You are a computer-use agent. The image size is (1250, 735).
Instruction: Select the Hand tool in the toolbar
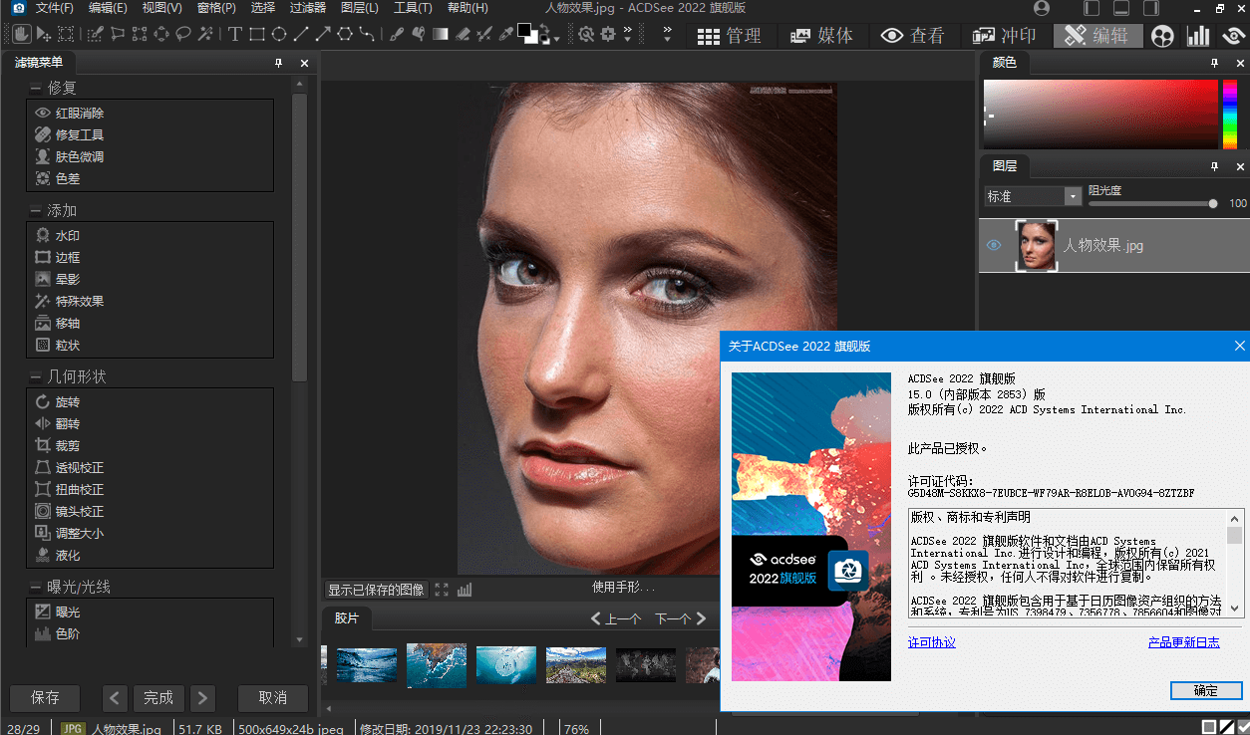21,34
